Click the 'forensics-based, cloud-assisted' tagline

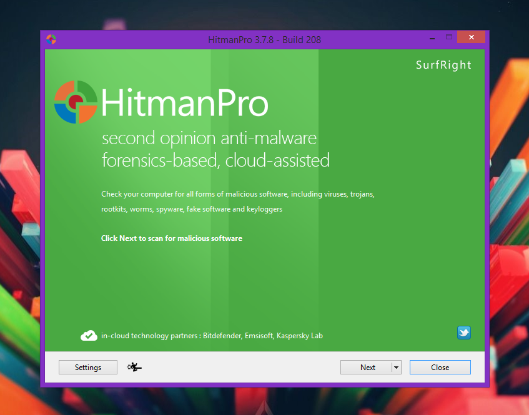click(215, 160)
